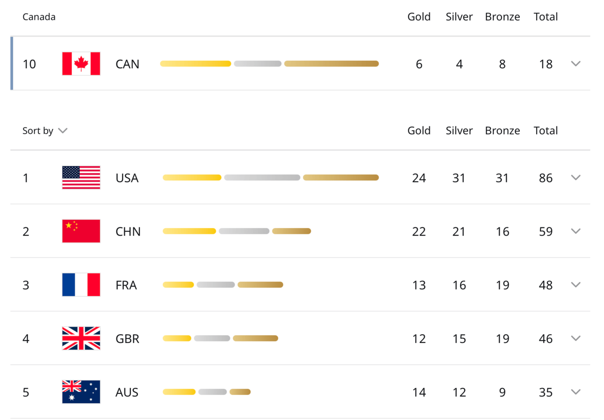Click the France flag icon
Viewport: 604px width, 420px height.
(81, 285)
